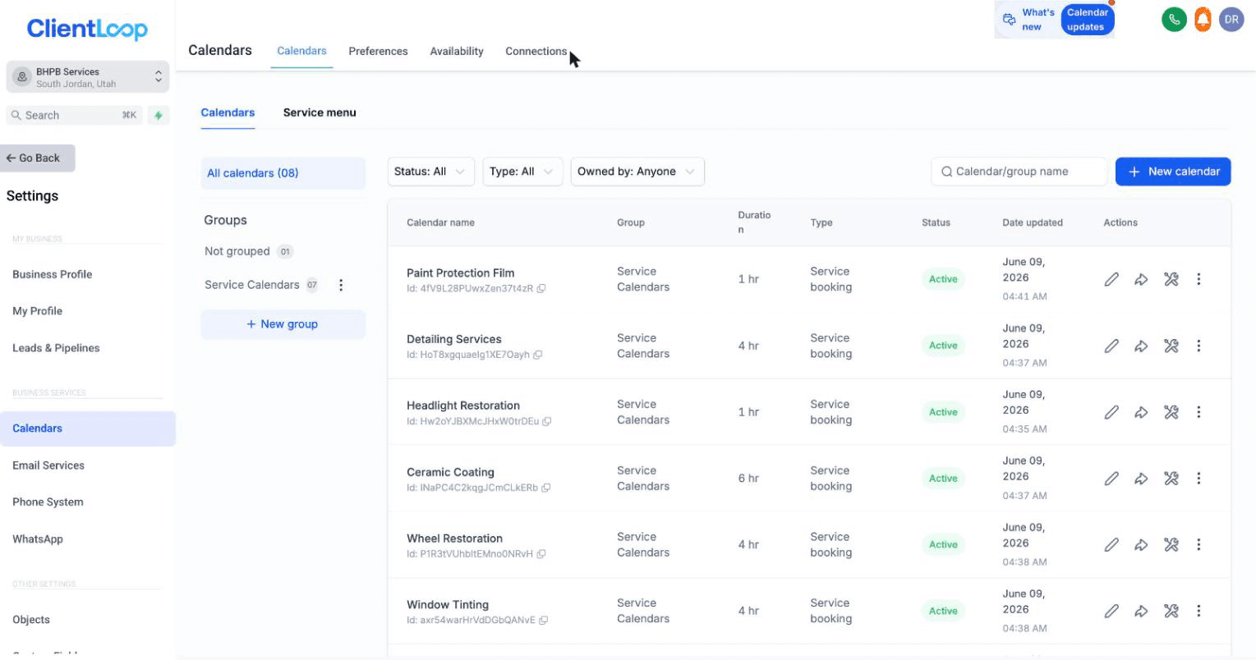This screenshot has height=660, width=1256.
Task: Copy the Ceramic Coating calendar ID
Action: click(x=545, y=488)
